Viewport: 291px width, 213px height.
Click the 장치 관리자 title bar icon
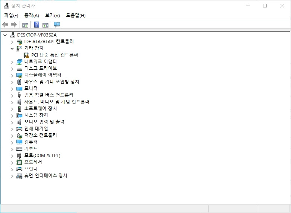6,6
